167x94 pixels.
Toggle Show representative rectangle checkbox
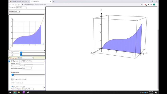pyautogui.click(x=12, y=79)
